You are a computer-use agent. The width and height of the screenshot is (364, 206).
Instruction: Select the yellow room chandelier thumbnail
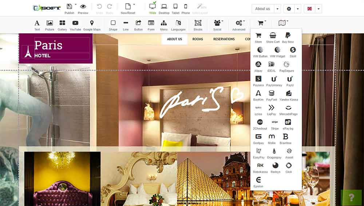tap(63, 179)
